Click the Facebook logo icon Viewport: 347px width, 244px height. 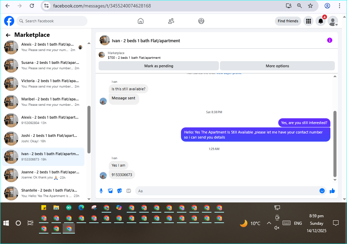[x=9, y=21]
